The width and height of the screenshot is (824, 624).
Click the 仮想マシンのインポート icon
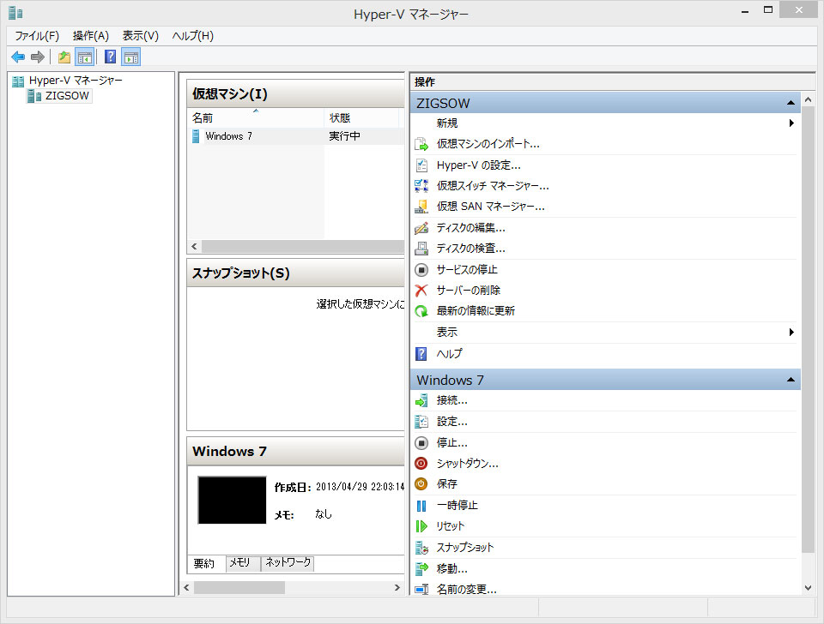tap(421, 144)
